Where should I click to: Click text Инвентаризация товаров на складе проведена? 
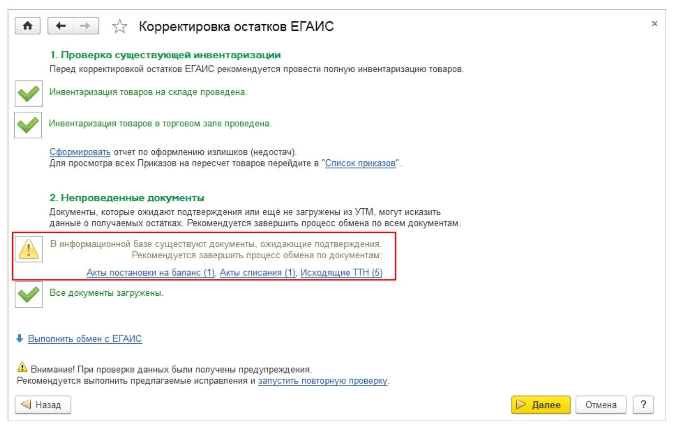pos(148,92)
